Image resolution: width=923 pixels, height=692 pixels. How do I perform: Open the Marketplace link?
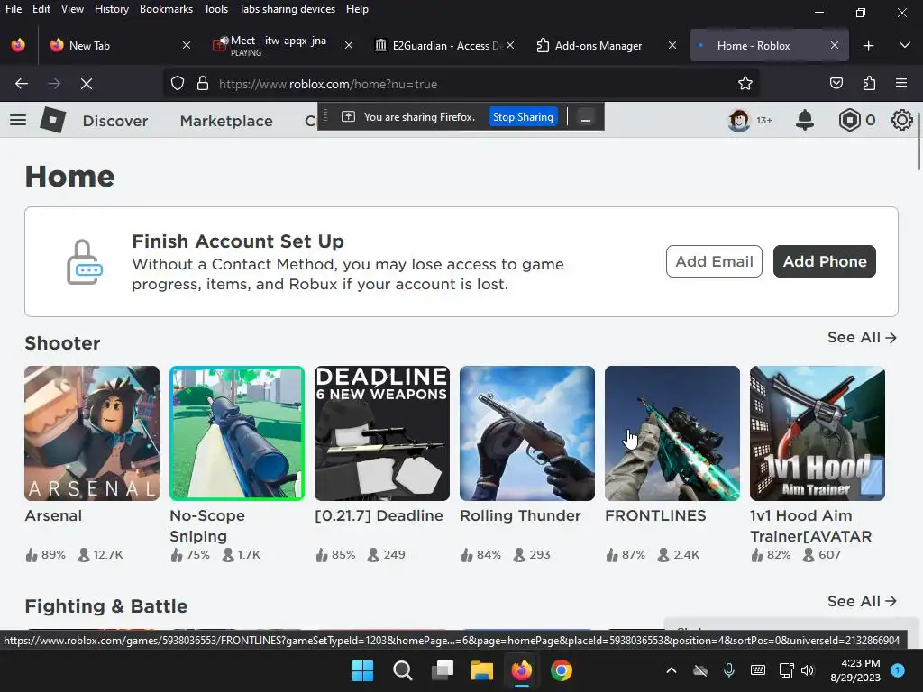(x=226, y=121)
